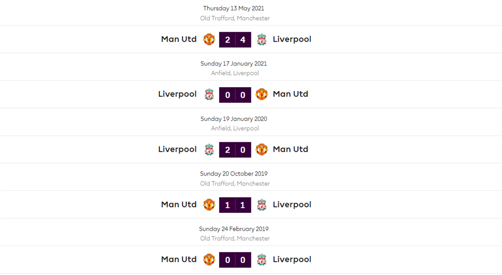
Task: Click Man Utd crest in 17 January 2021 match
Action: [262, 94]
